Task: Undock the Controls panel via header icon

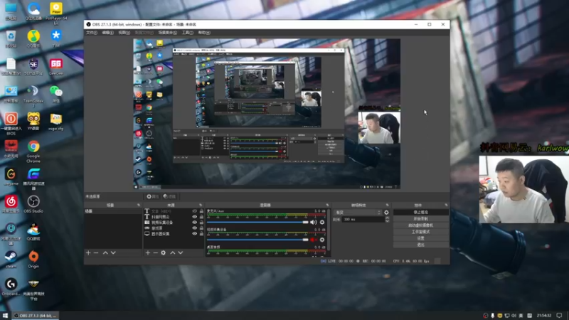Action: tap(447, 205)
